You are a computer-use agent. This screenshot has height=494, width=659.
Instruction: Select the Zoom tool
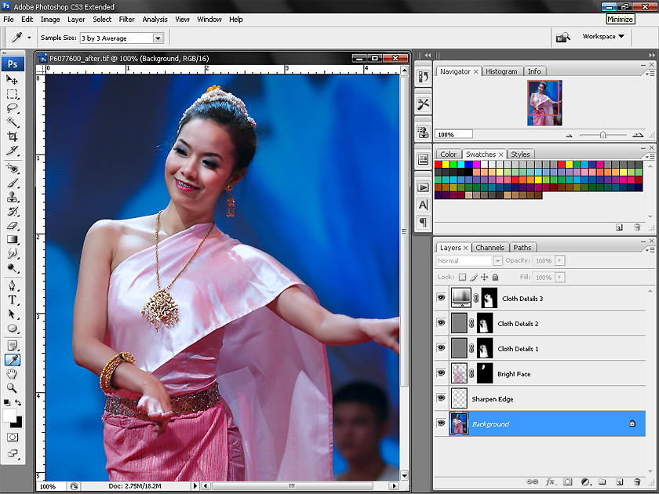coord(13,387)
